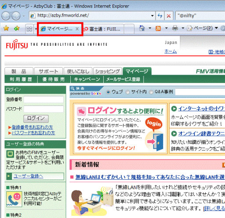
Task: Click the green monitor icon in ユーザー登録の特典
Action: coord(10,154)
